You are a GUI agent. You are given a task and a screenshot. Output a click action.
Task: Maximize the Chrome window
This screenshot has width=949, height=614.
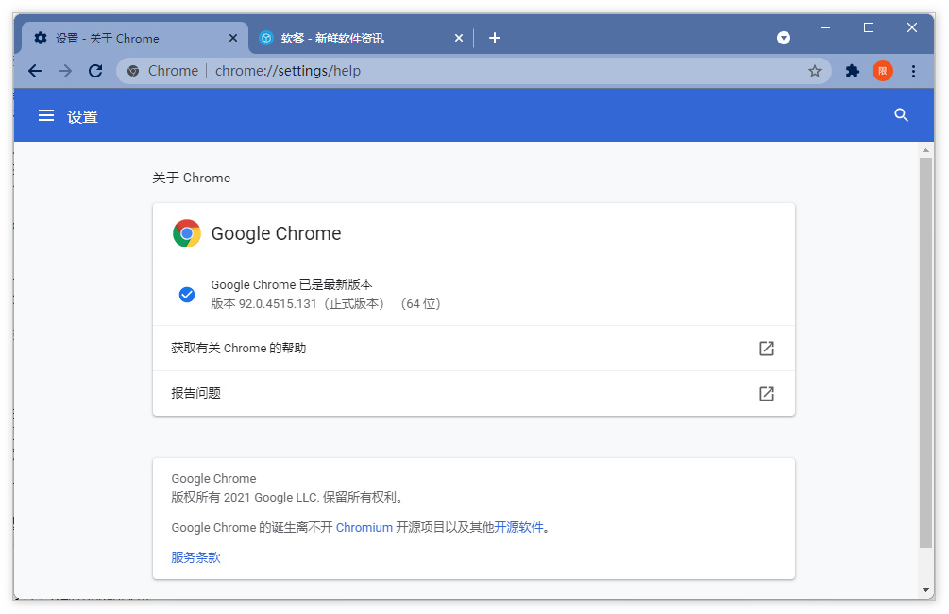pos(869,27)
